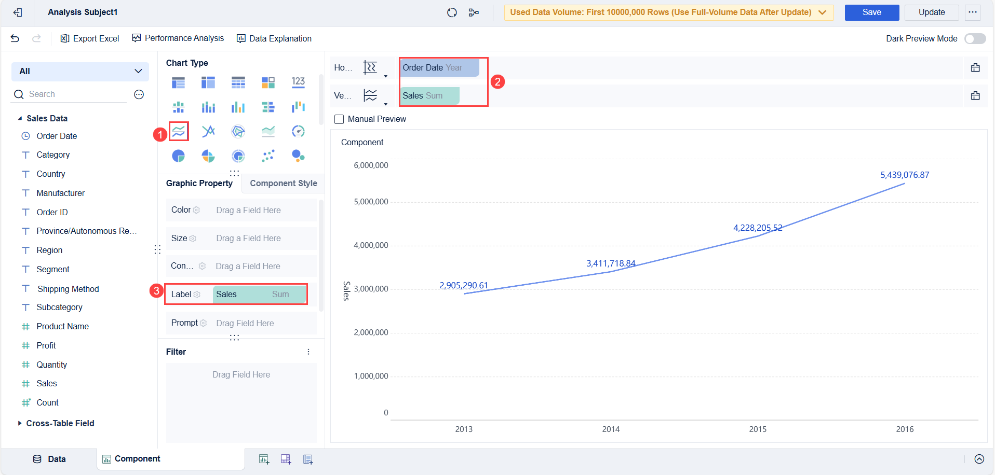Enable the Manual Preview checkbox
The height and width of the screenshot is (475, 995).
click(339, 119)
